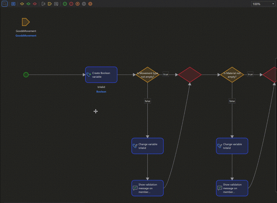Pick the green diamond tool in toolbar
277x203 pixels.
pos(28,4)
